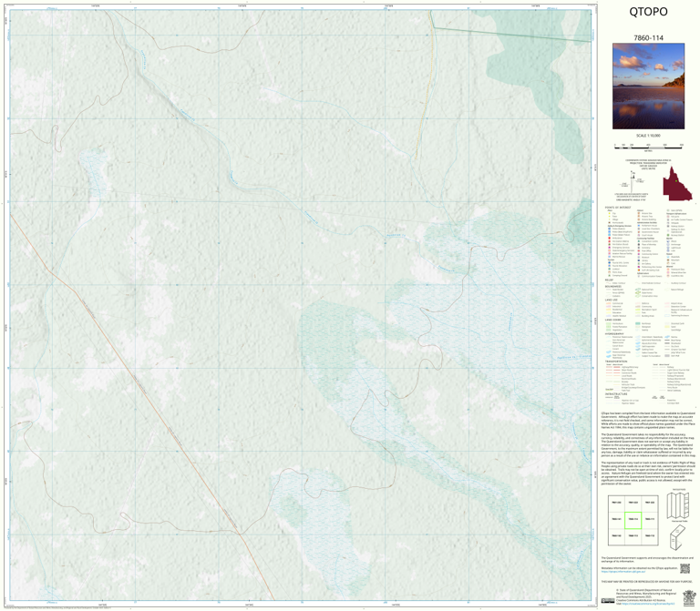This screenshot has width=700, height=611.
Task: Click the SCALE 1:10,000 label
Action: tap(648, 136)
